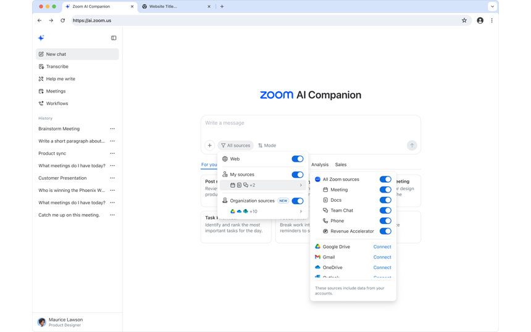Image resolution: width=531 pixels, height=332 pixels.
Task: Open Catch me up on this meeting chat
Action: pyautogui.click(x=69, y=215)
